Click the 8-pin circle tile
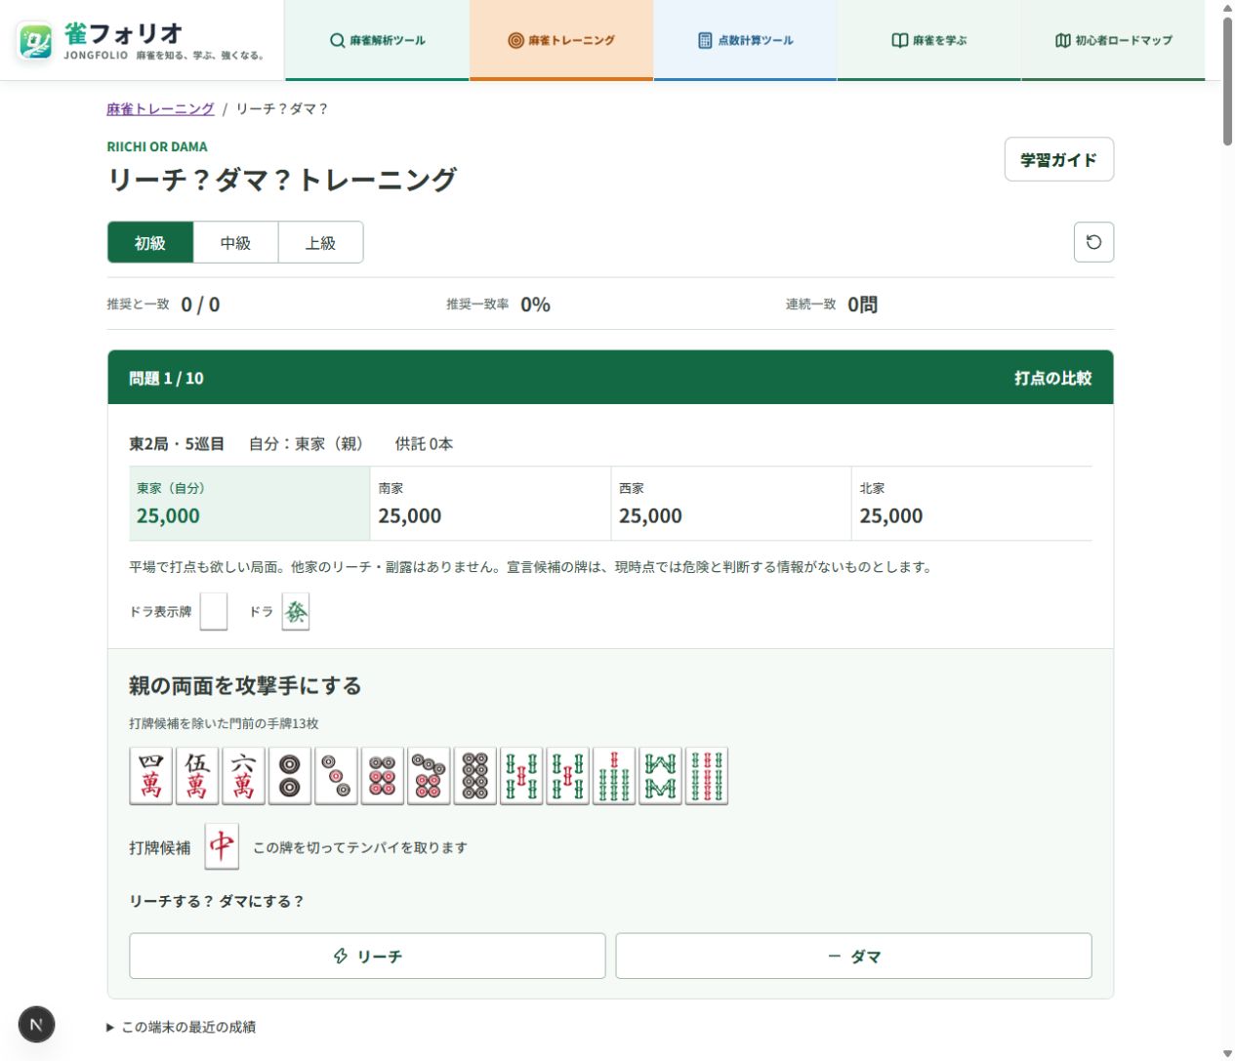1235x1061 pixels. 475,776
